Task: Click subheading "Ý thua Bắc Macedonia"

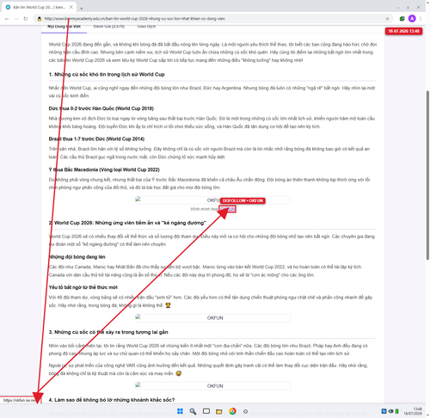Action: [104, 169]
